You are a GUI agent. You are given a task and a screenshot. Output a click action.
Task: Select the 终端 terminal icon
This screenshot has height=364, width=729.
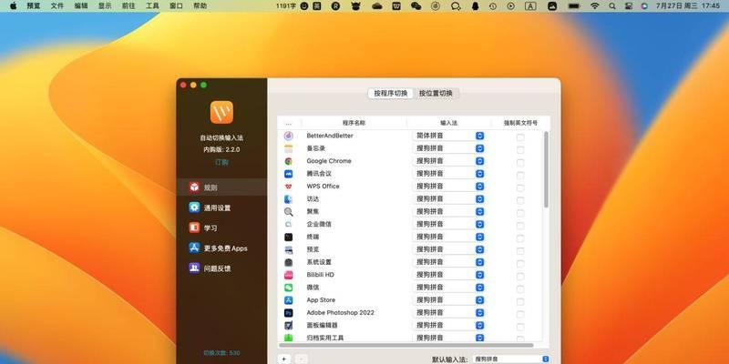click(288, 237)
